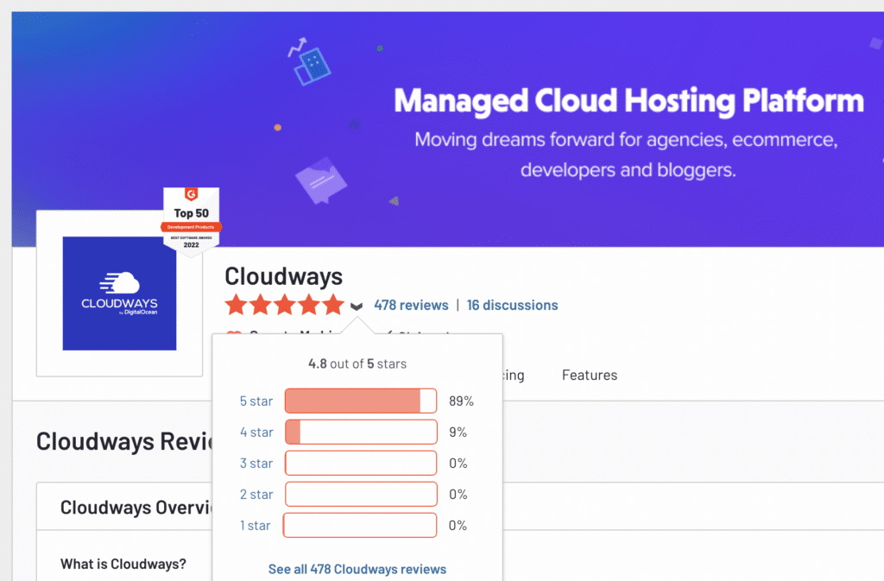Screen dimensions: 884x581
Task: Click the 9% value
Action: [x=458, y=433]
